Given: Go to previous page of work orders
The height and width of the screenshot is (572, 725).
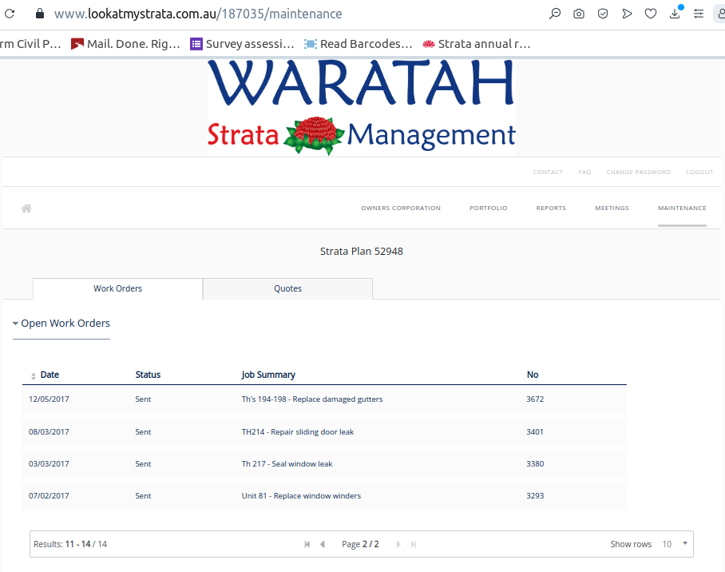Looking at the screenshot, I should pos(323,544).
